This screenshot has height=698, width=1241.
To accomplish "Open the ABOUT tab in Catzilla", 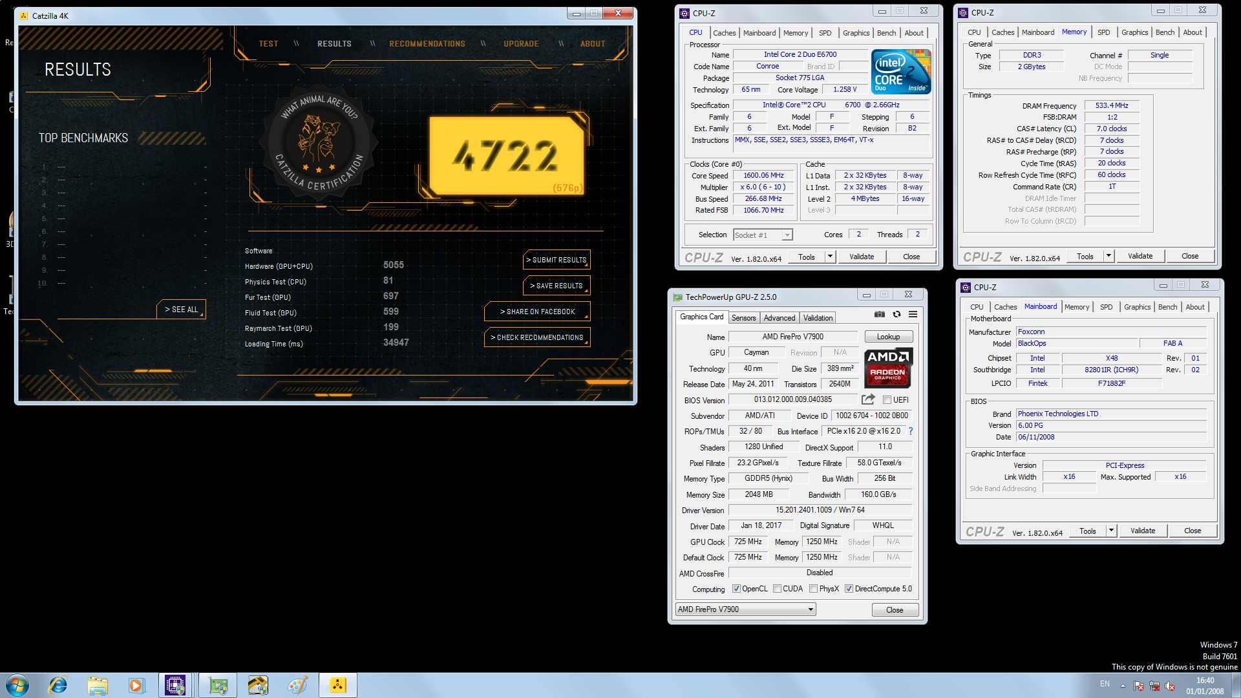I will coord(593,44).
